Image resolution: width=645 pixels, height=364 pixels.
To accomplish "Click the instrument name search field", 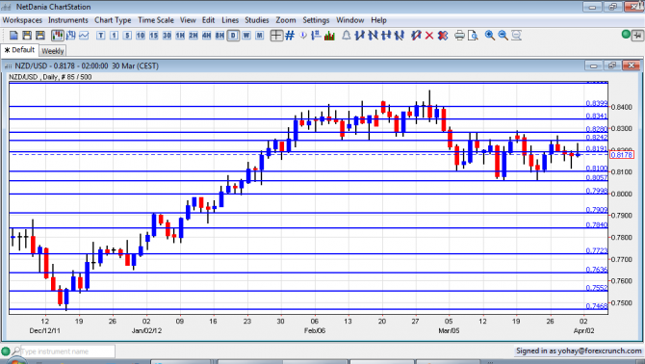I will [68, 351].
